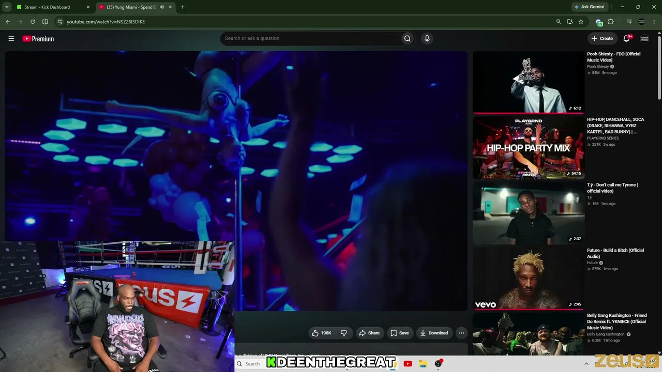Visit the Pooh Shiesty channel name
The image size is (662, 372).
pos(598,67)
